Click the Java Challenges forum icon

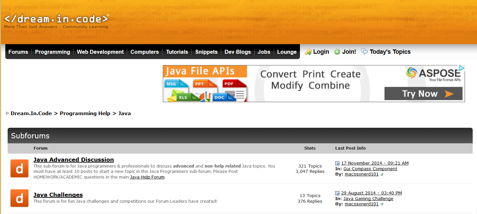pos(19,198)
